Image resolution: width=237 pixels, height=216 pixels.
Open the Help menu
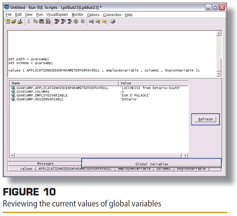point(128,15)
